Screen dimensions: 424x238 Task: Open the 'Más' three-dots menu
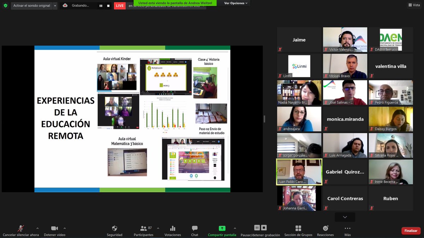[x=348, y=231]
